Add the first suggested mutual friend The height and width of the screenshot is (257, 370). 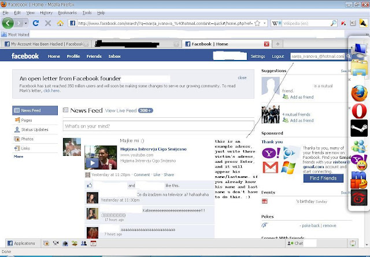[302, 97]
